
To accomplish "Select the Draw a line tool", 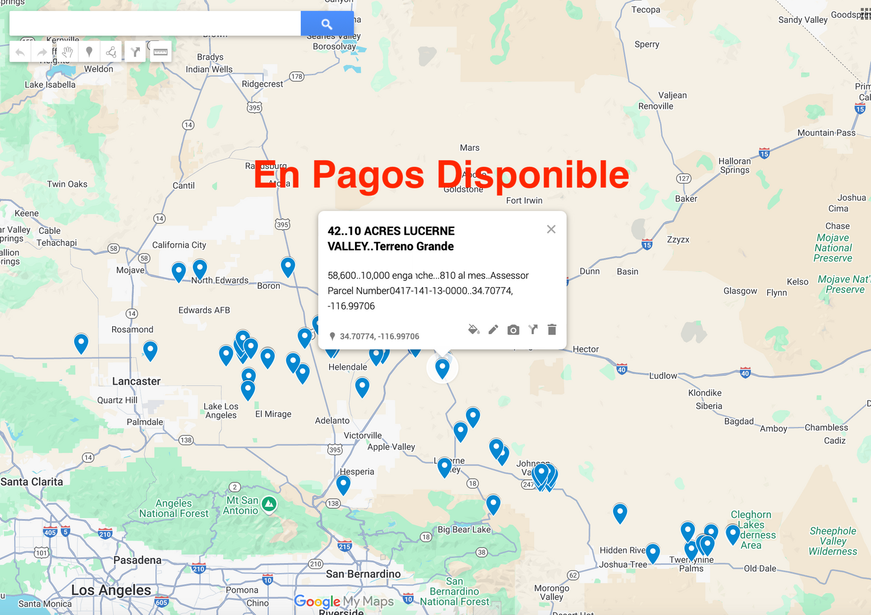I will click(x=112, y=52).
